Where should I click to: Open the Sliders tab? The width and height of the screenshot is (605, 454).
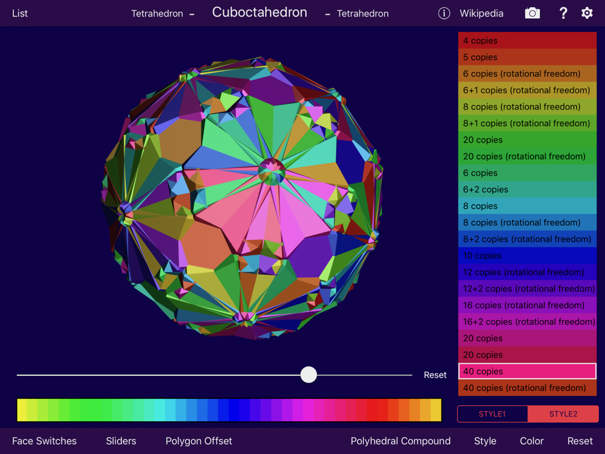click(121, 441)
